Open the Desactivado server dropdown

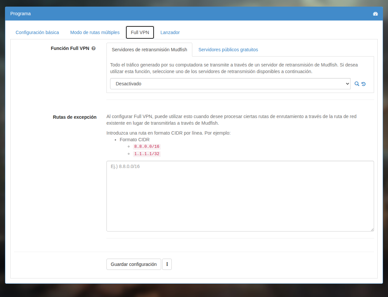coord(230,84)
